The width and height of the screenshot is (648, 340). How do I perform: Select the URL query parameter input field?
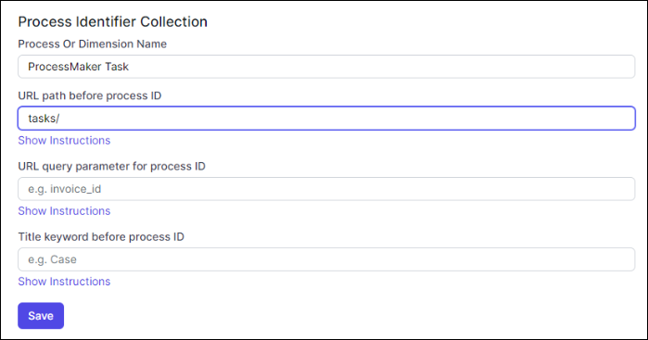[326, 189]
